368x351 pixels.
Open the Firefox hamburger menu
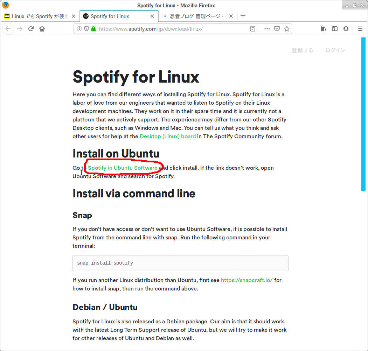tap(360, 29)
